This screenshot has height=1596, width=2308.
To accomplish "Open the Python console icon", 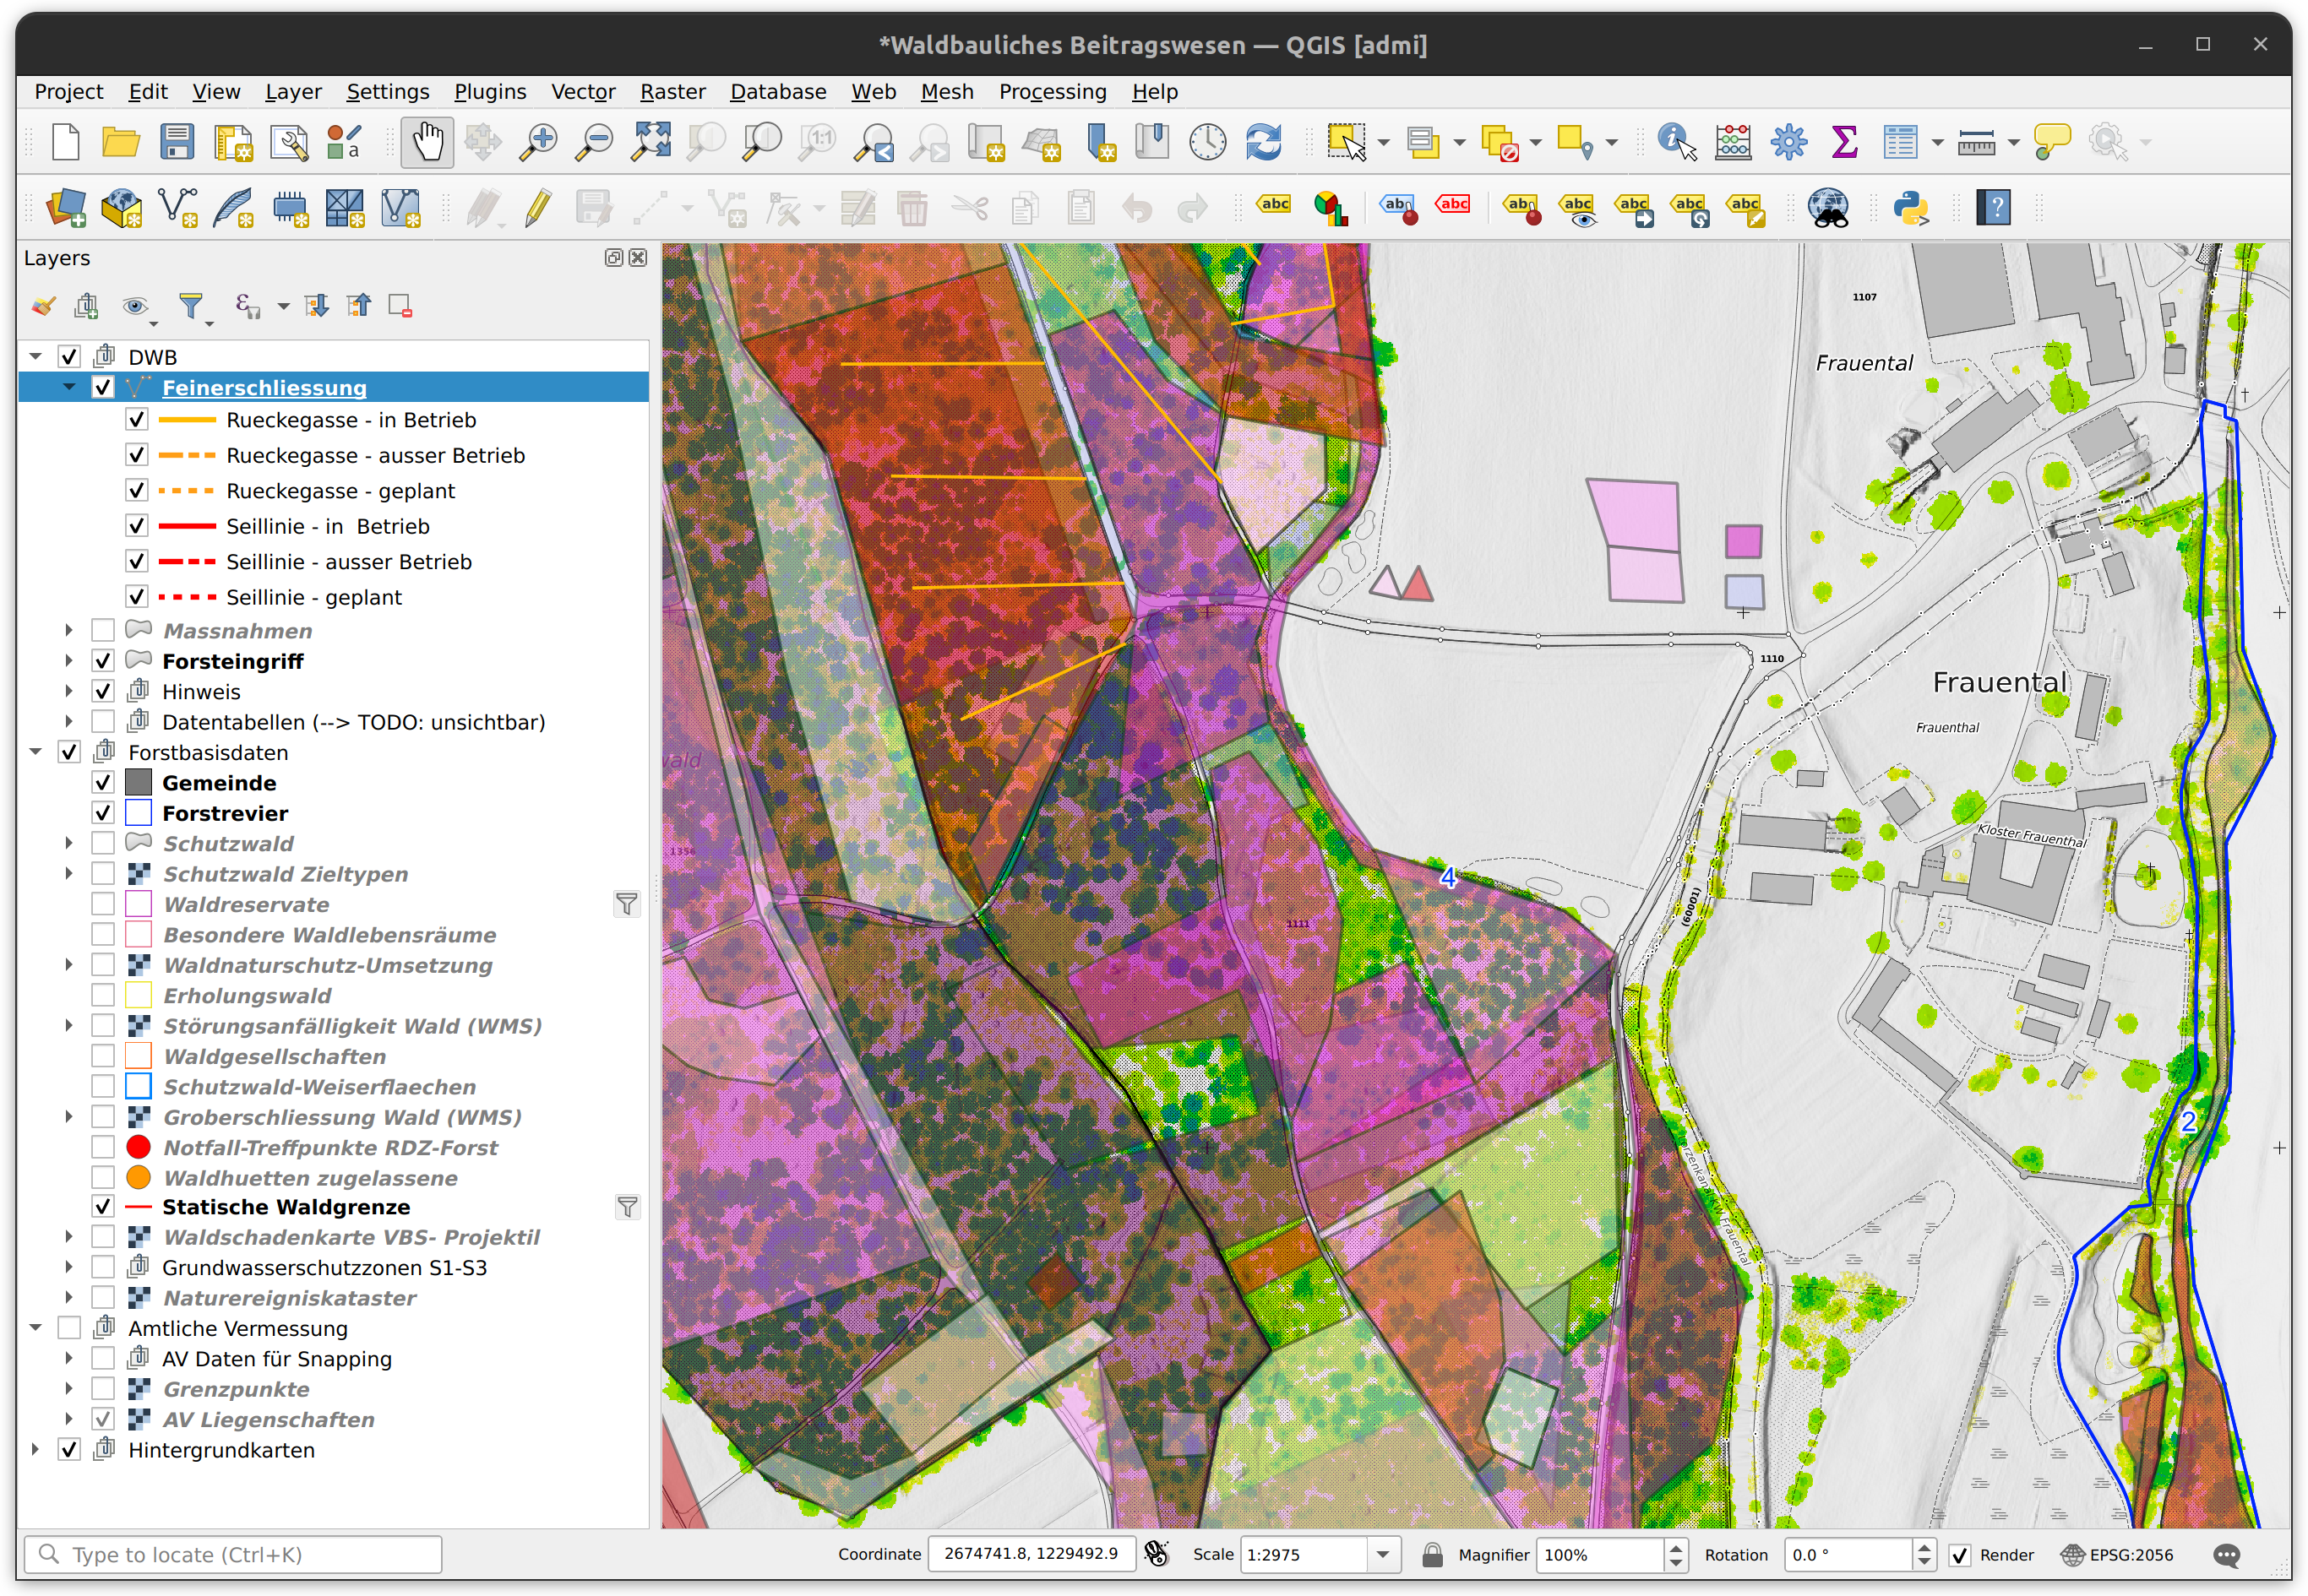I will 1911,208.
